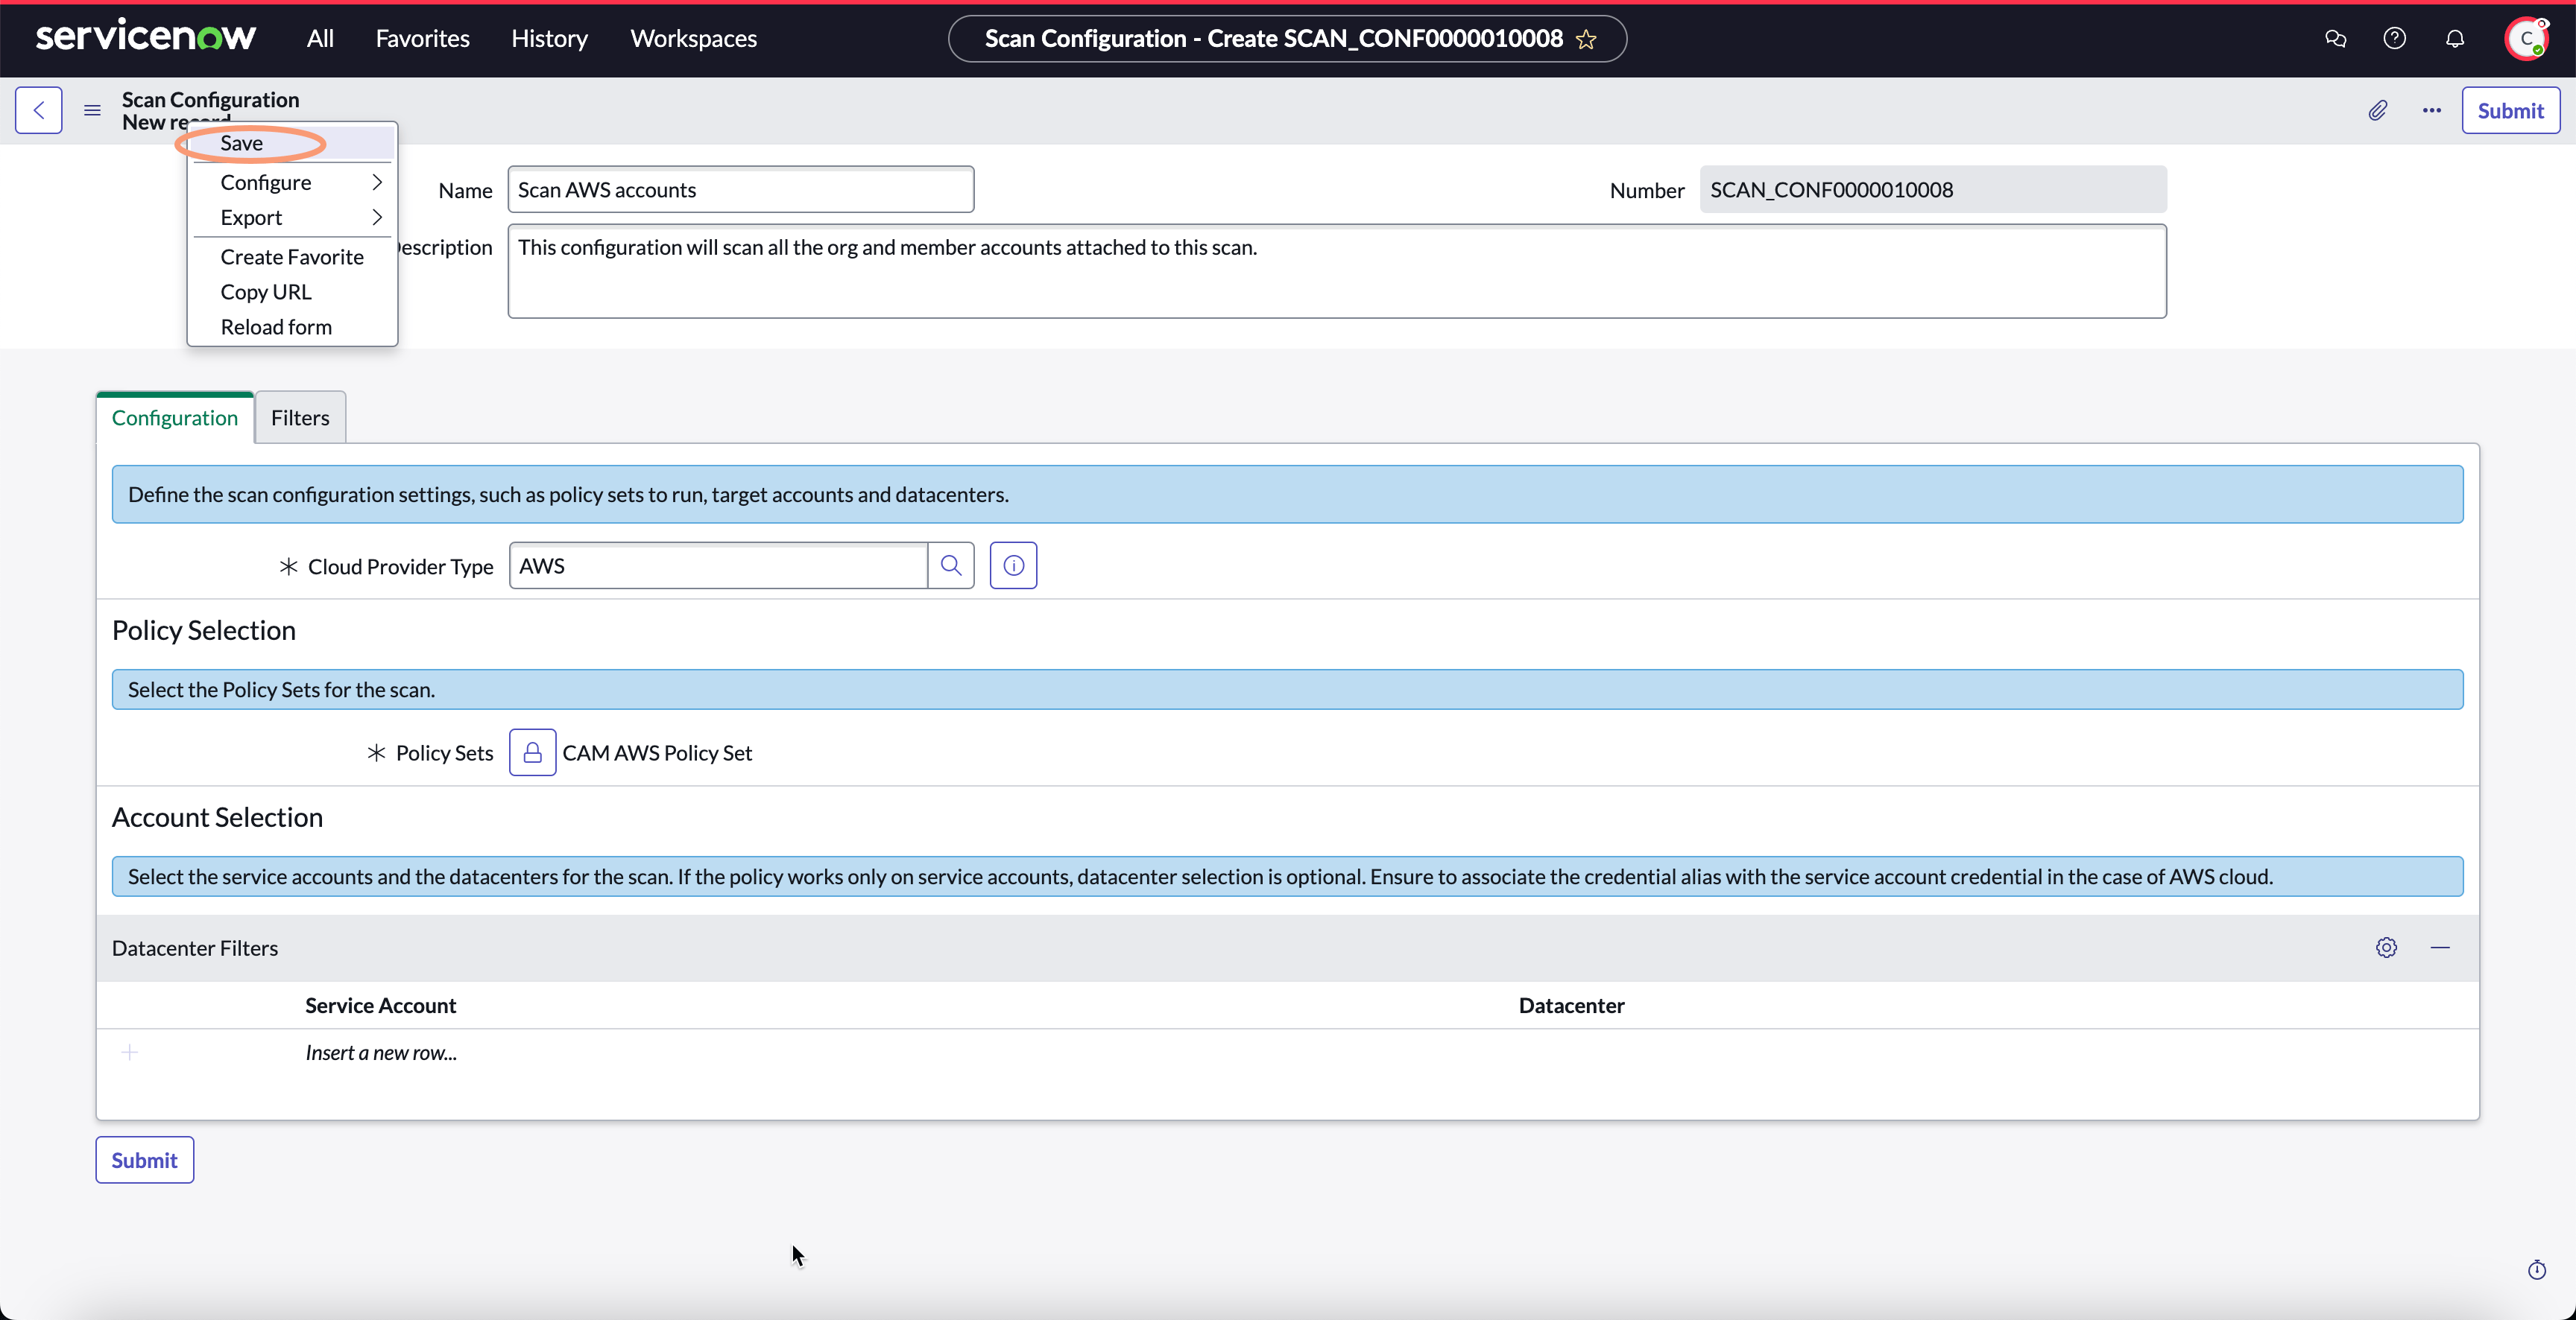Image resolution: width=2576 pixels, height=1320 pixels.
Task: Open the notifications bell
Action: [x=2455, y=39]
